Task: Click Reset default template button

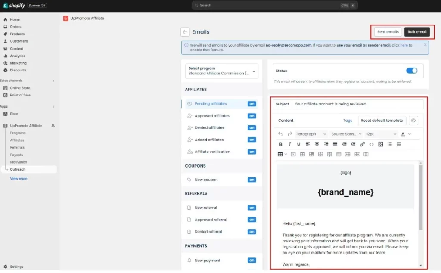Action: coord(382,121)
